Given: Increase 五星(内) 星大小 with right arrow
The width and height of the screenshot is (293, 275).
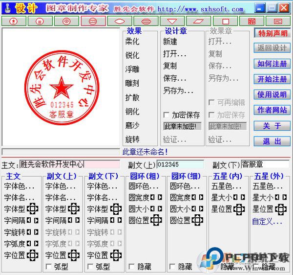Looking at the screenshot, I should point(243,197).
